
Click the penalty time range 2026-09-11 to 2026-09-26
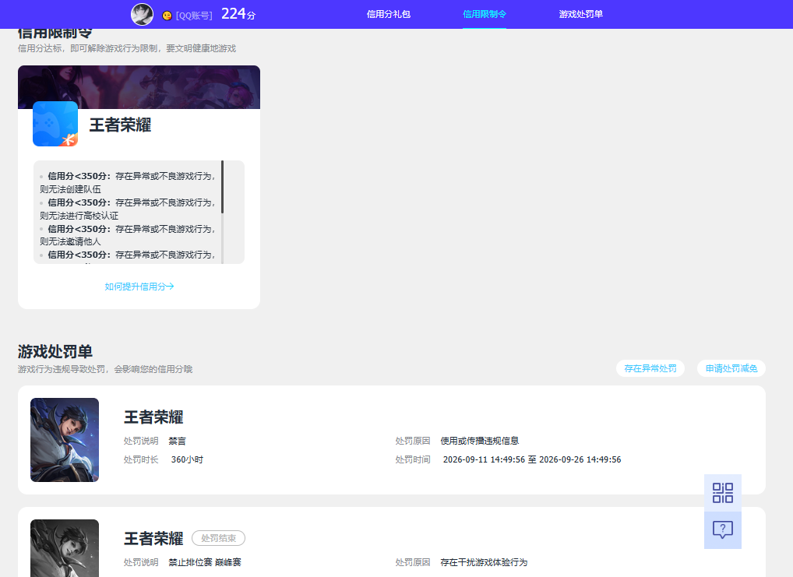pos(532,459)
